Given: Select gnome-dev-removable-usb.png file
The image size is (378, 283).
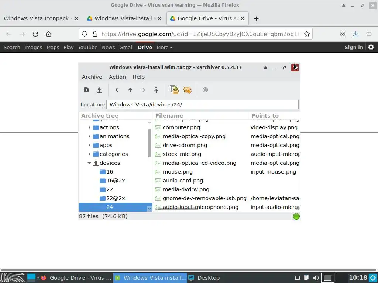Looking at the screenshot, I should (x=205, y=198).
